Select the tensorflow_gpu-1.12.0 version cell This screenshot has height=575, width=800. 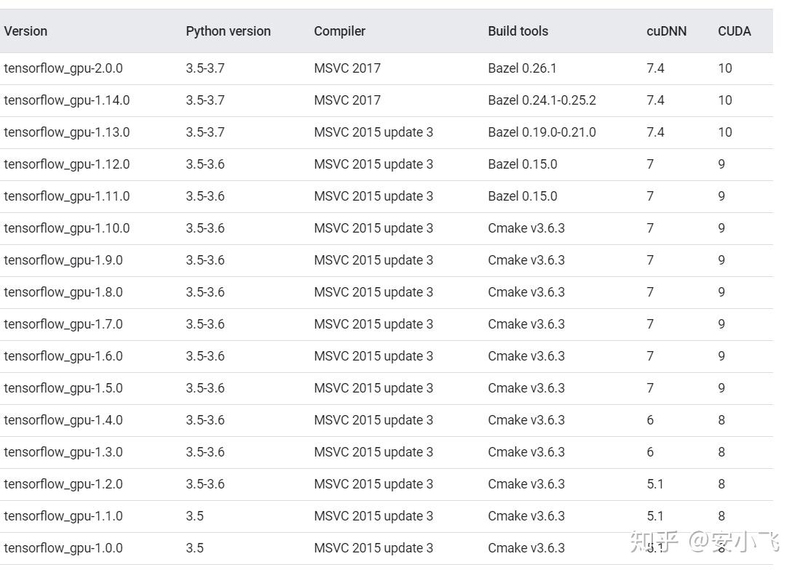[67, 164]
